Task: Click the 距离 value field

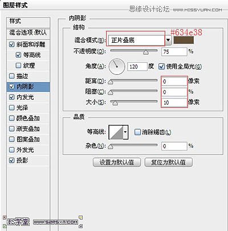Action: coord(174,82)
